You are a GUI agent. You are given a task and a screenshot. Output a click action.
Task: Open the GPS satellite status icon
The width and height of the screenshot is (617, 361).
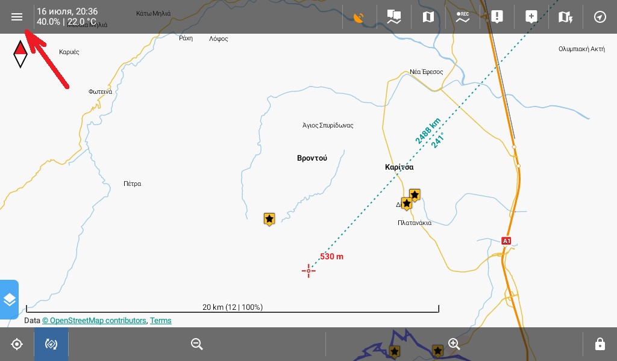click(359, 17)
